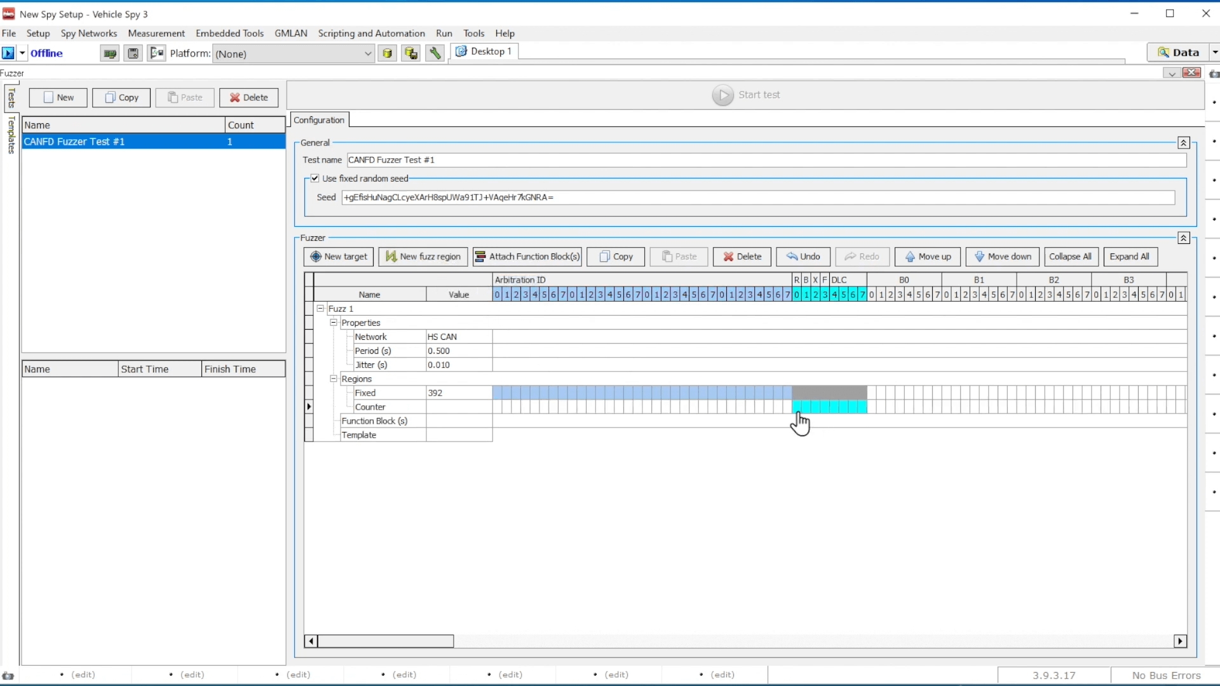Click the New target button icon
Screen dimensions: 1220x686
316,257
